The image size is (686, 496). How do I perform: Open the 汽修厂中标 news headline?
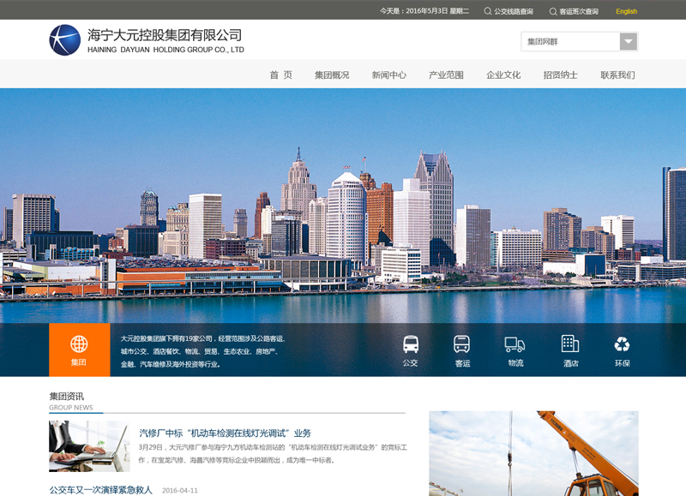(x=225, y=433)
